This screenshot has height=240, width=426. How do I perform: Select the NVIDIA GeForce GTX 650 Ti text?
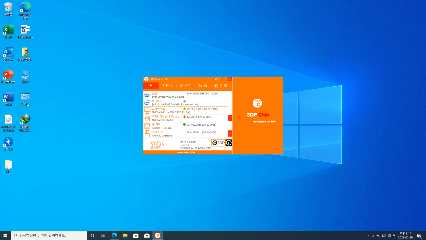click(x=171, y=112)
